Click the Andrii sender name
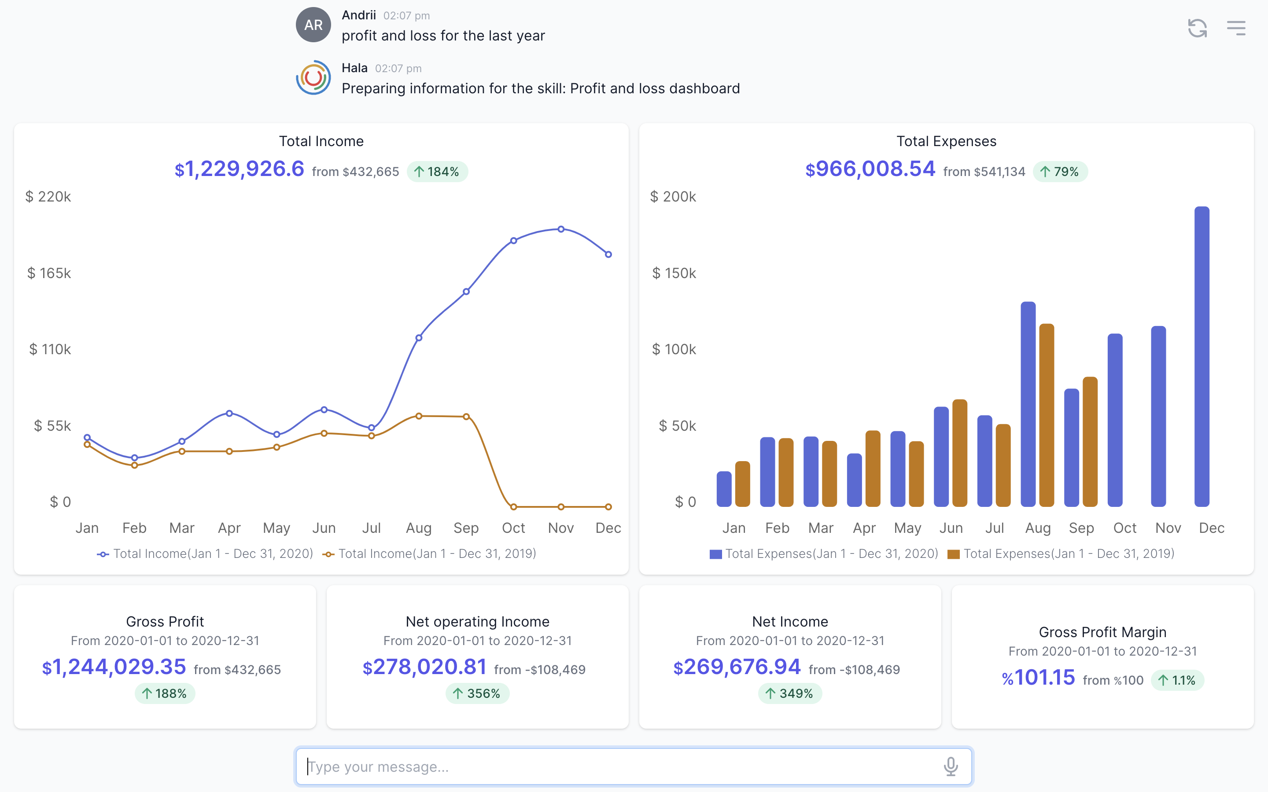 click(x=359, y=15)
